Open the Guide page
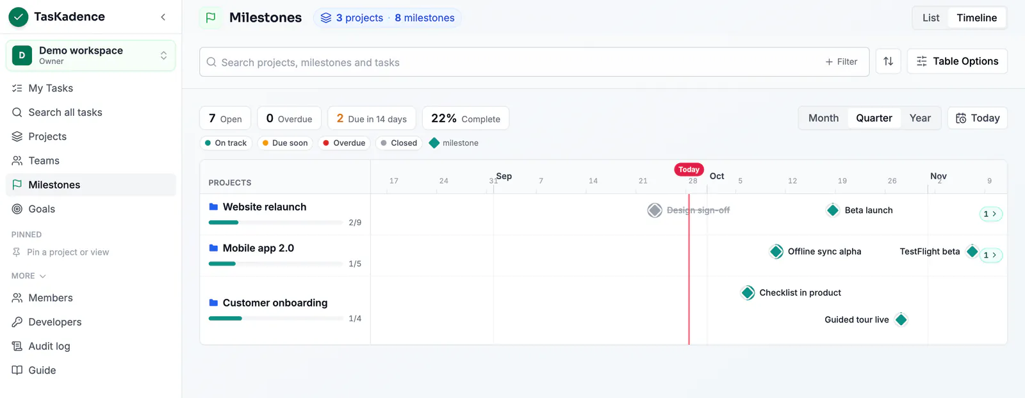 [90, 370]
